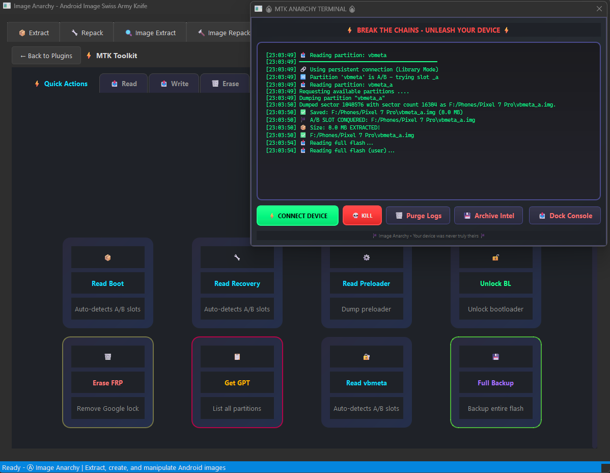Viewport: 610px width, 473px height.
Task: Click the wrench icon above Read Recovery
Action: coord(237,257)
